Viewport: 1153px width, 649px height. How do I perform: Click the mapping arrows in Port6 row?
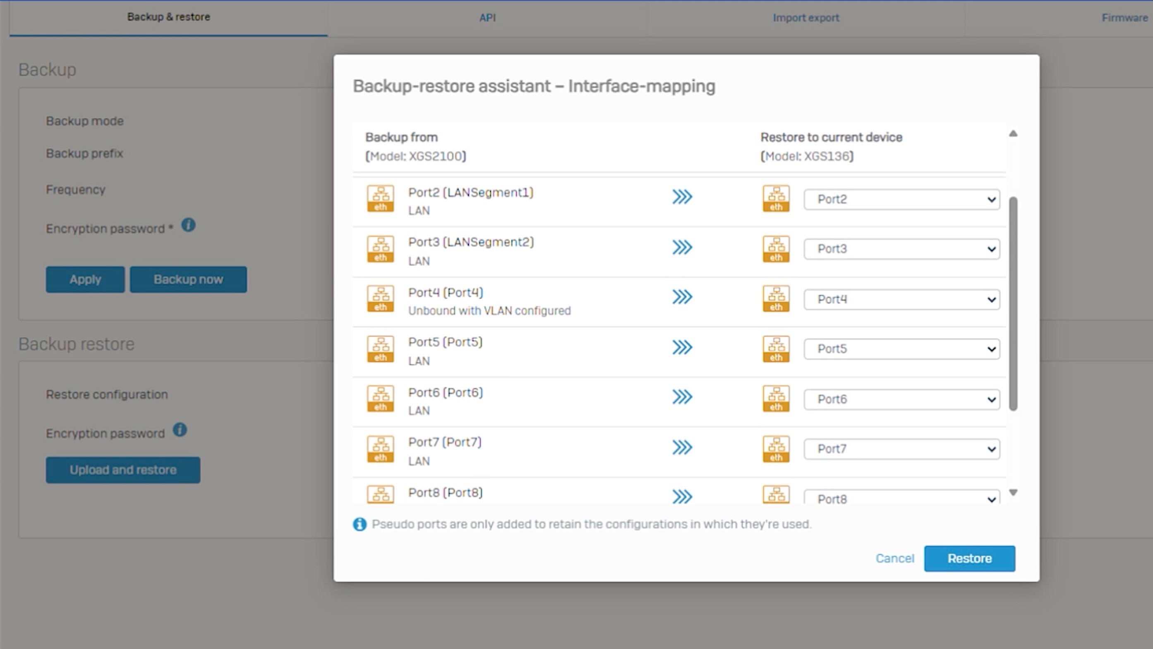[x=682, y=397]
